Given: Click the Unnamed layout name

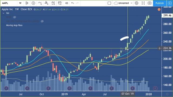Looking at the screenshot, I should [124, 3].
